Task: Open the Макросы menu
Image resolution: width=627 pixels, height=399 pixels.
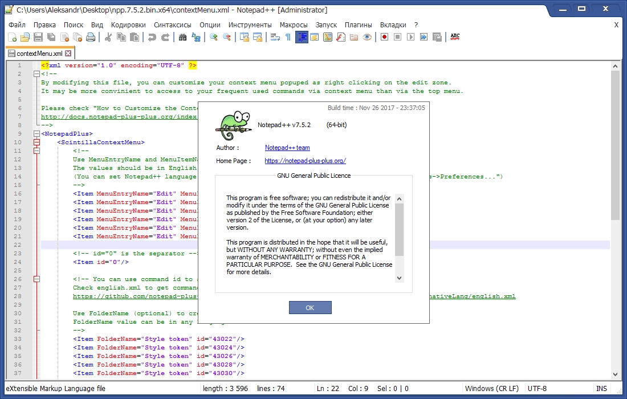Action: pos(294,25)
